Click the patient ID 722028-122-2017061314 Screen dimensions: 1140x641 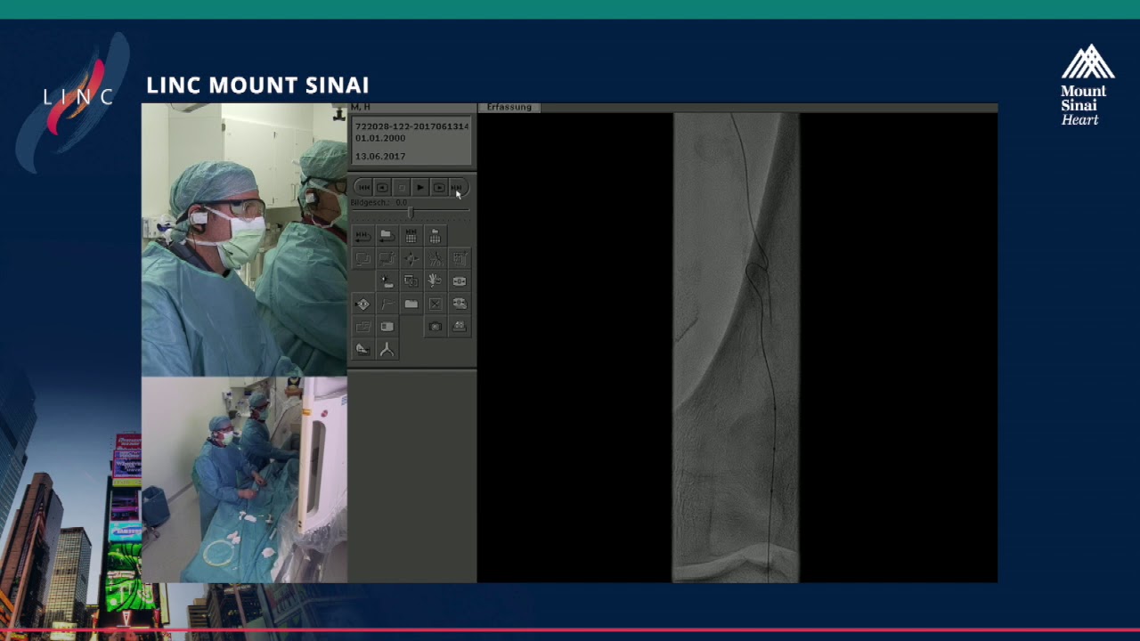click(x=411, y=126)
